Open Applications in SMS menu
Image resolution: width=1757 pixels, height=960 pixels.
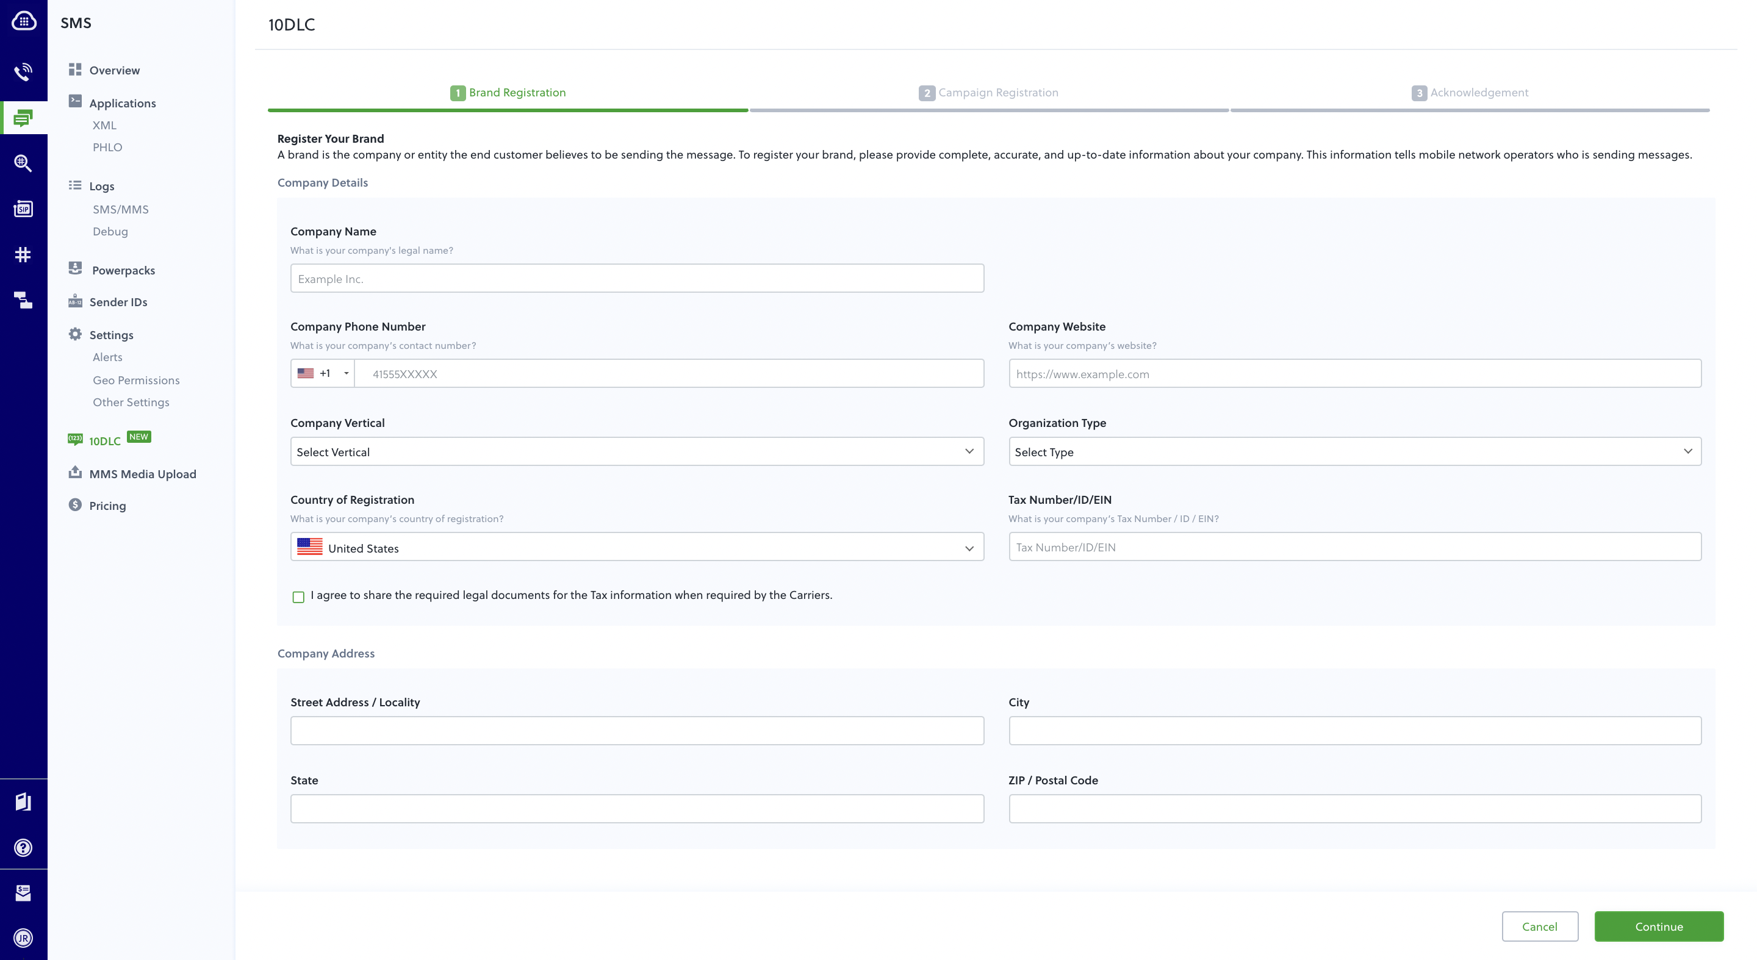(123, 103)
